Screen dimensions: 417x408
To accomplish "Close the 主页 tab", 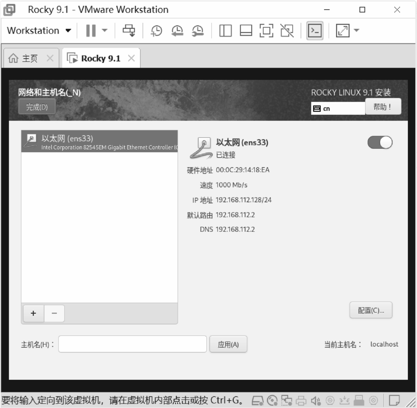I will (x=50, y=58).
